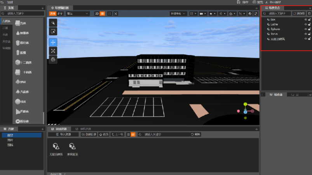Click the cube (方体) primitive icon

(18, 23)
